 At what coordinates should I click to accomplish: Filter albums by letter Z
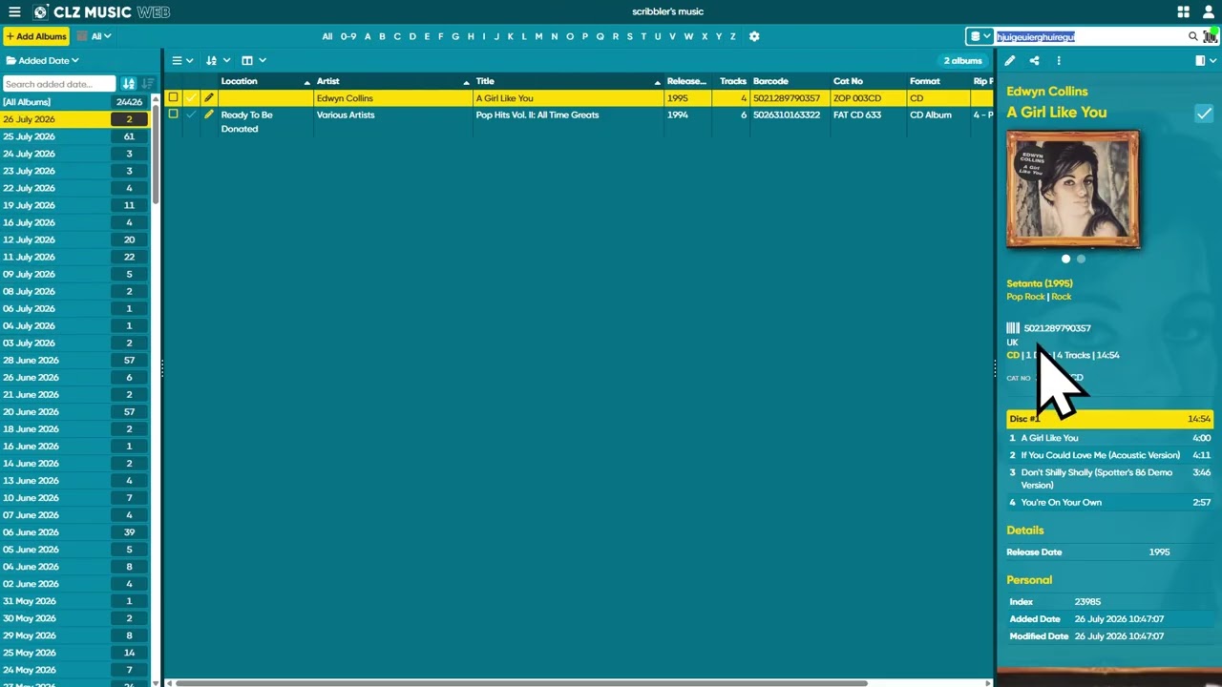point(733,36)
